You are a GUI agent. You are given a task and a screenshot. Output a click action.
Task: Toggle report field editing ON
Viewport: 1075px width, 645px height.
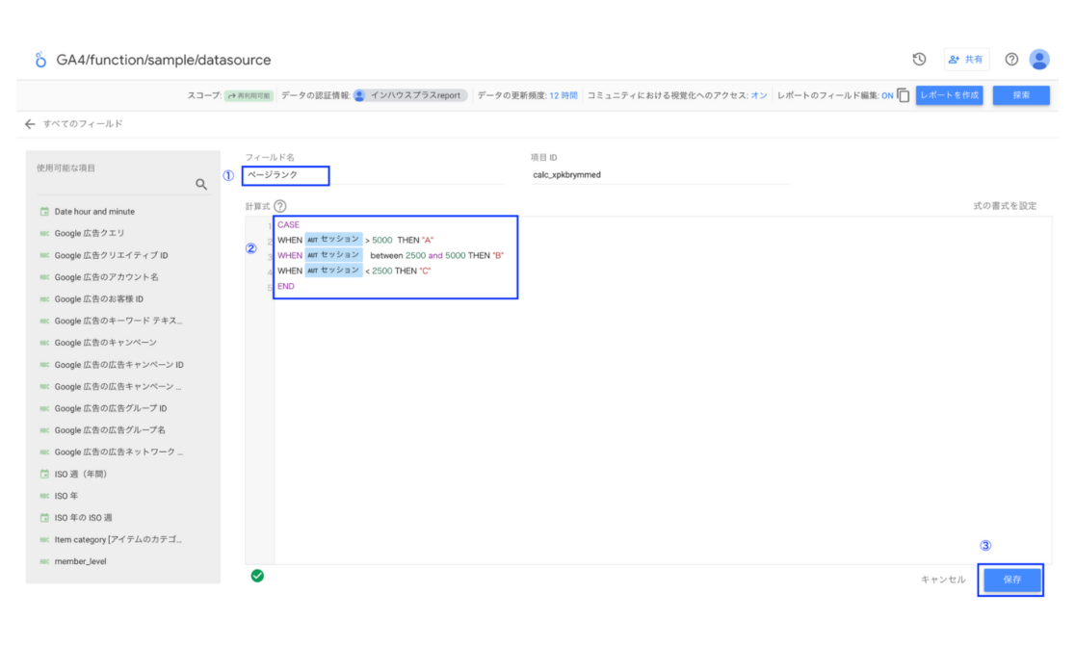887,95
